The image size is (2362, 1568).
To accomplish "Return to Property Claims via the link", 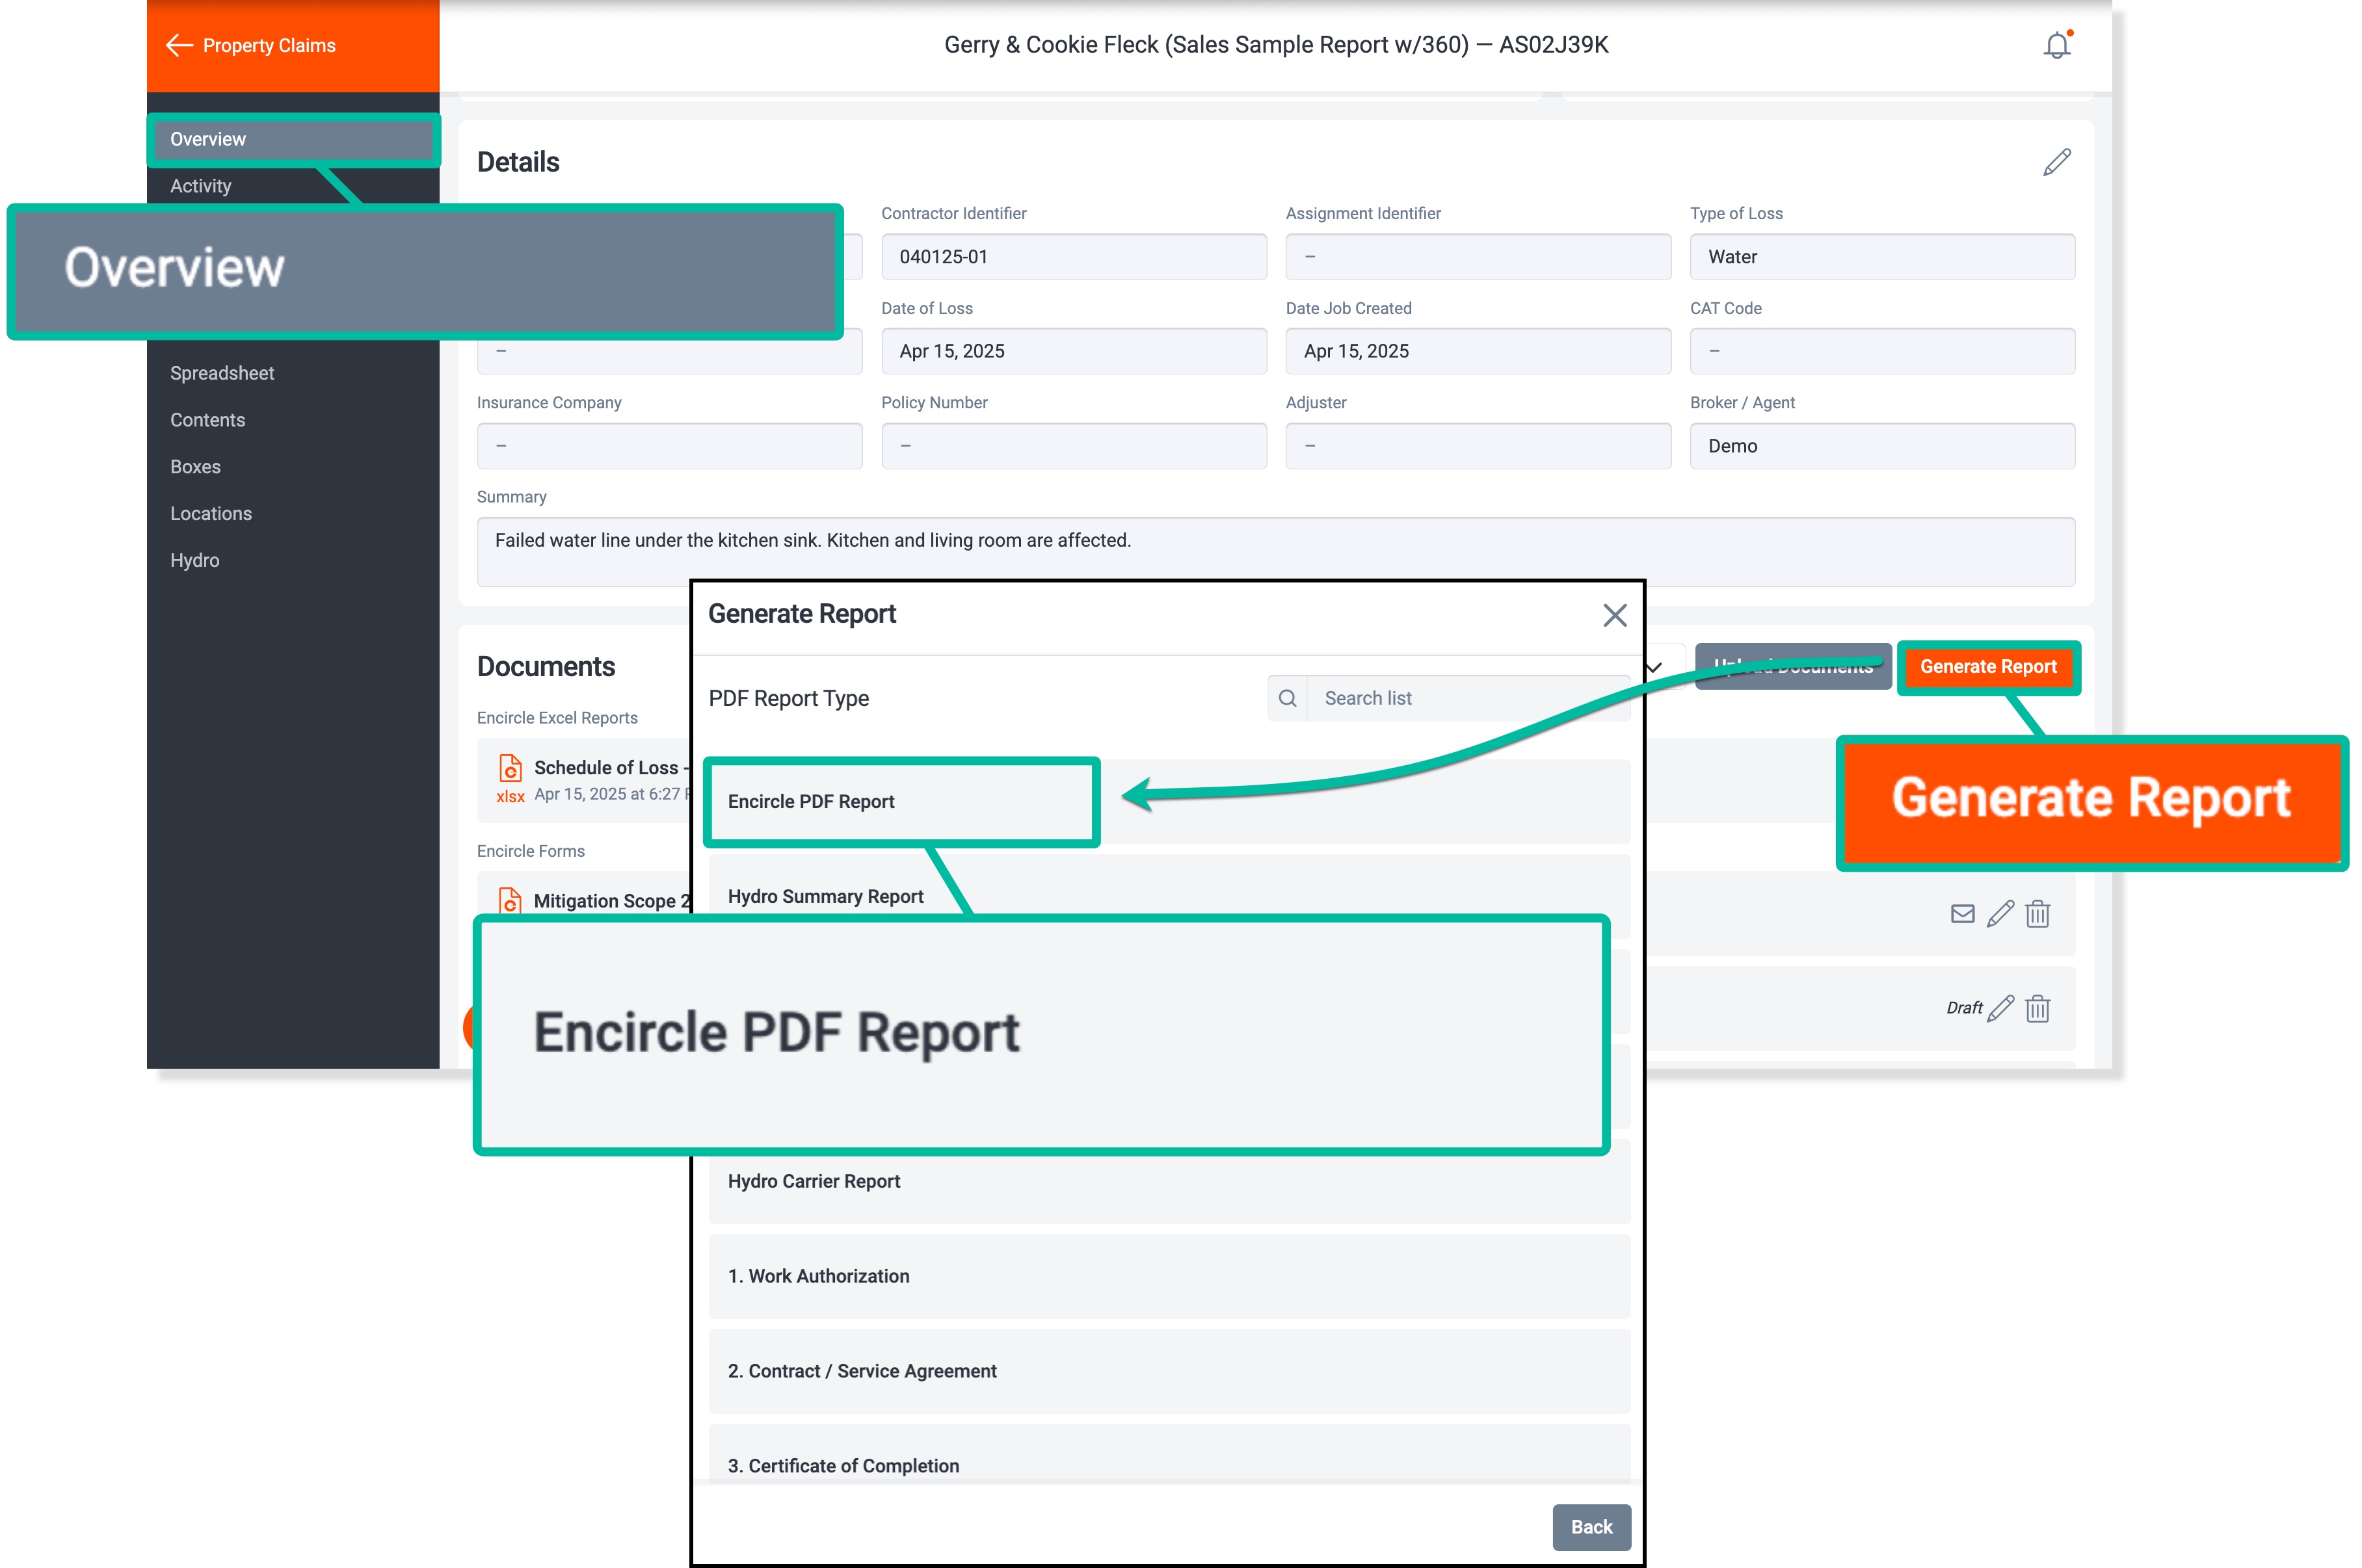I will click(269, 46).
